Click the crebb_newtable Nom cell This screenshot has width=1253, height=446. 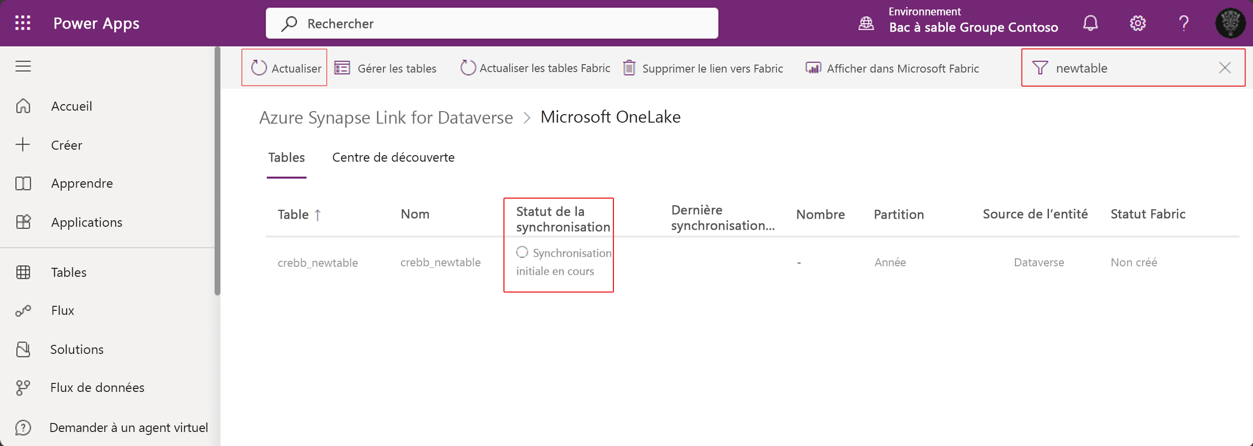(440, 262)
